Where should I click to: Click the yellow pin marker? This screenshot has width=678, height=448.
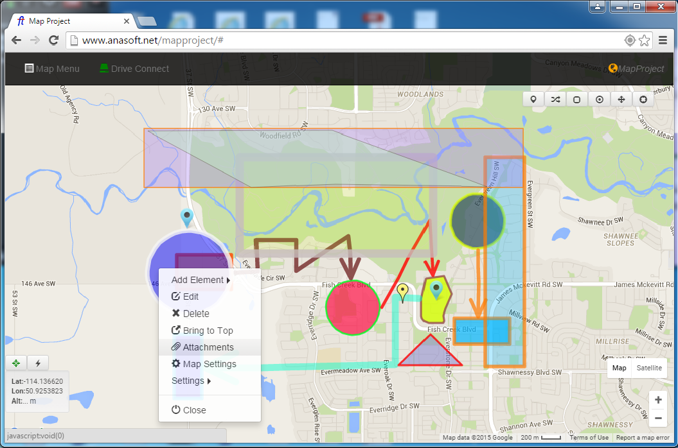tap(402, 293)
